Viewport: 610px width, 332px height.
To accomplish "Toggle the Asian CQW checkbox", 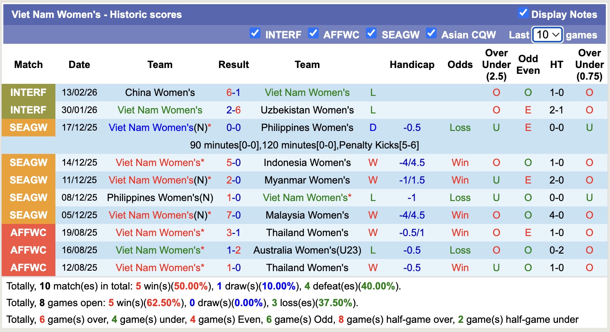I will tap(431, 33).
